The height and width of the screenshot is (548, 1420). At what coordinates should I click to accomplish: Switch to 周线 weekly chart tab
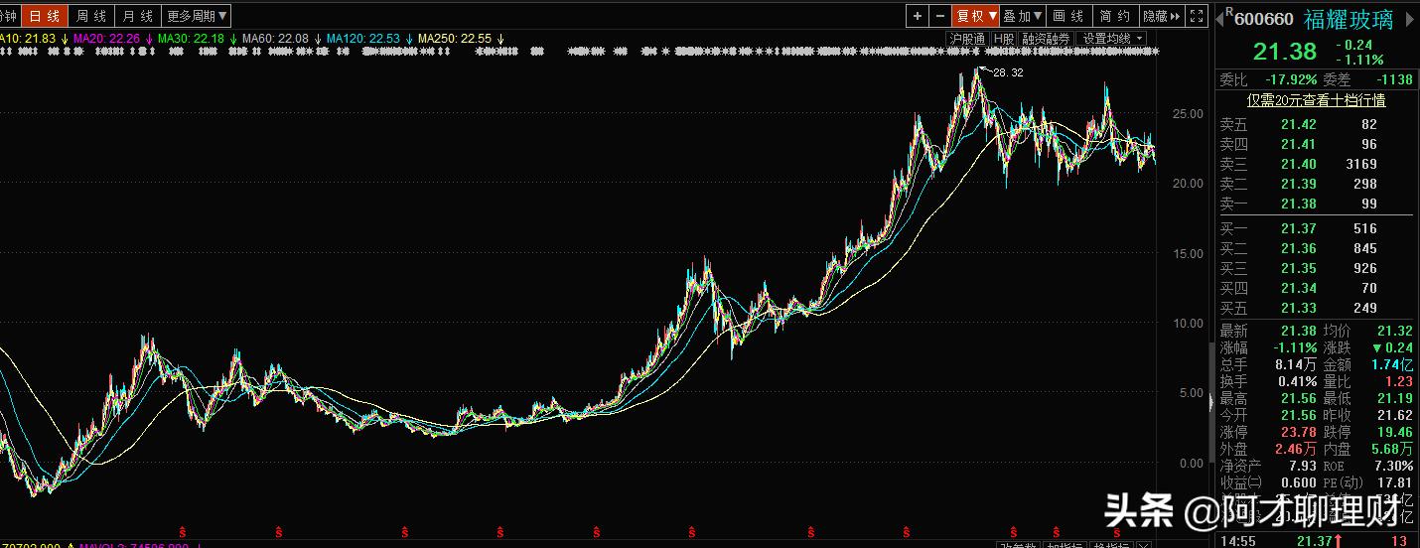pos(91,16)
